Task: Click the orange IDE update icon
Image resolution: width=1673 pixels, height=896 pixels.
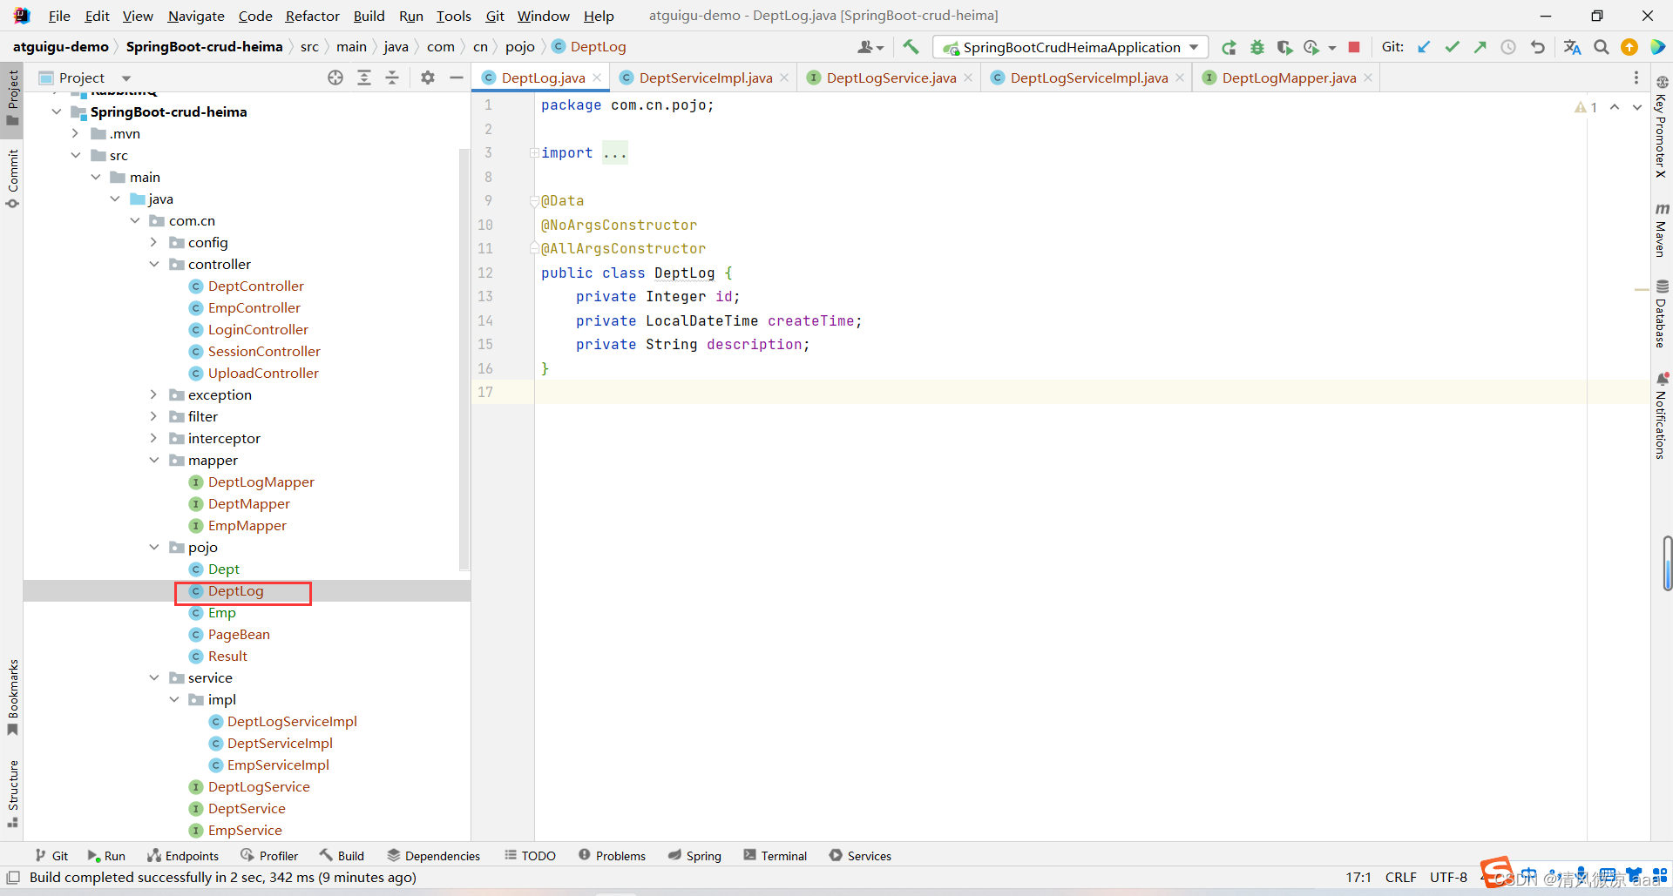Action: click(1629, 47)
